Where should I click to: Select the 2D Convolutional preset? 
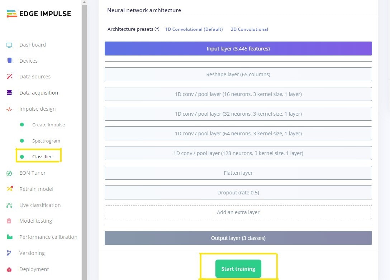tap(249, 29)
